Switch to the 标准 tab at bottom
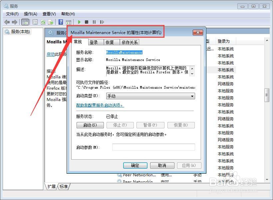 [64, 187]
